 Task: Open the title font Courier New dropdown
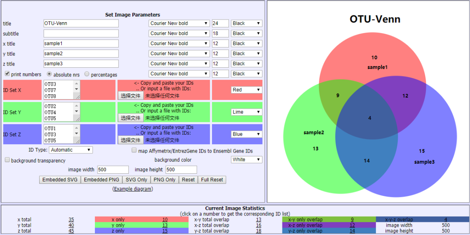179,23
